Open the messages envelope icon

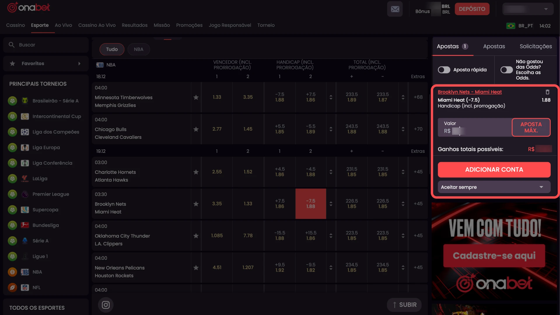pyautogui.click(x=395, y=9)
